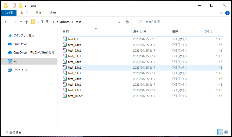Click the folder icon in the address bar

click(33, 22)
